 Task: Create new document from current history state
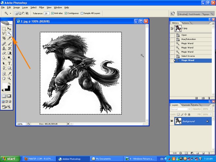click(x=197, y=98)
